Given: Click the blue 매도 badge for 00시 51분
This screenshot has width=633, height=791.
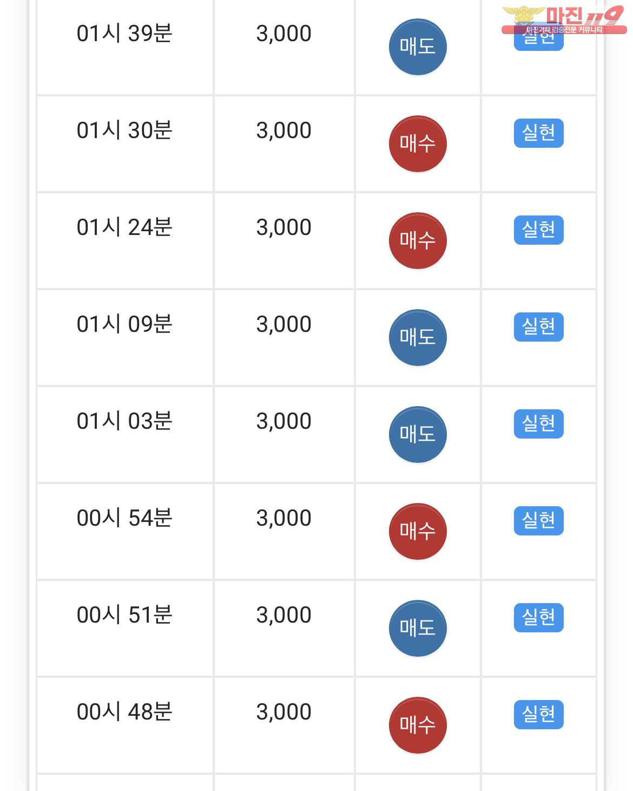Looking at the screenshot, I should pos(418,629).
